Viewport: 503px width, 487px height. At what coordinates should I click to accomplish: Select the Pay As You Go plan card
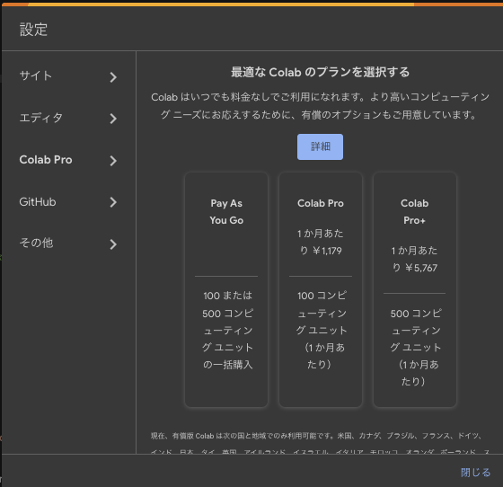pos(226,289)
